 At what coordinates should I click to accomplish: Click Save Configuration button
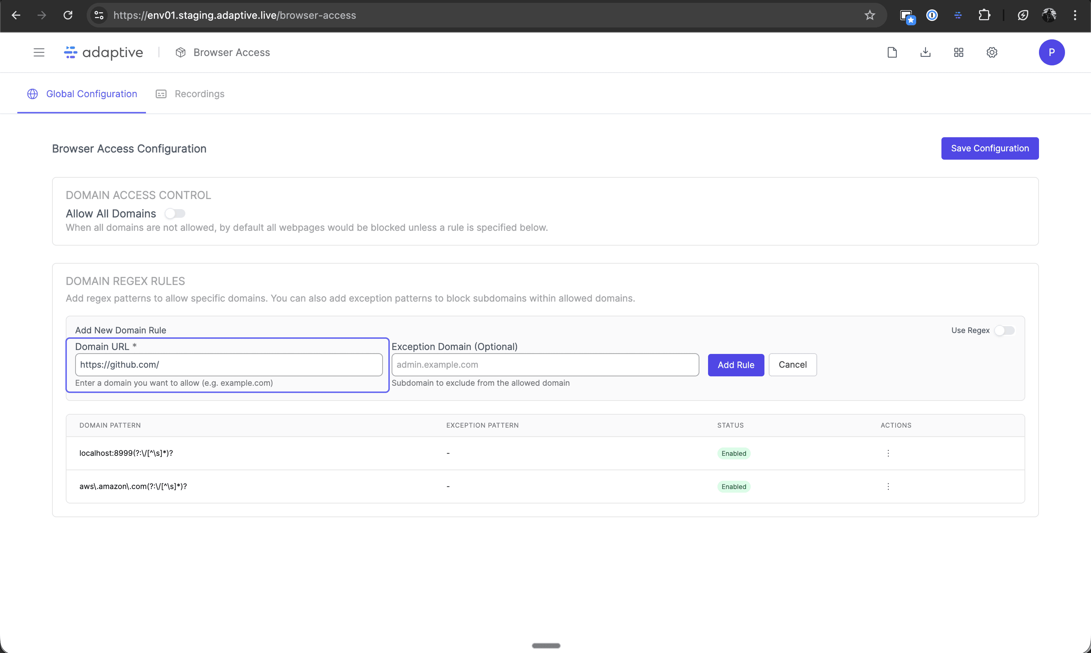(x=990, y=148)
